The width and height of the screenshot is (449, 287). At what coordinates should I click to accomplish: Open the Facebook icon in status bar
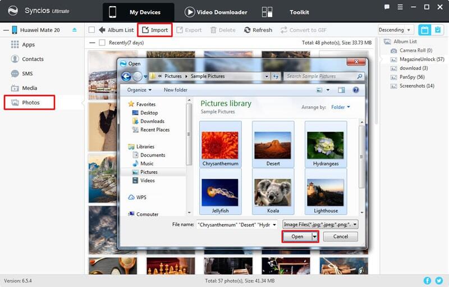tap(427, 280)
